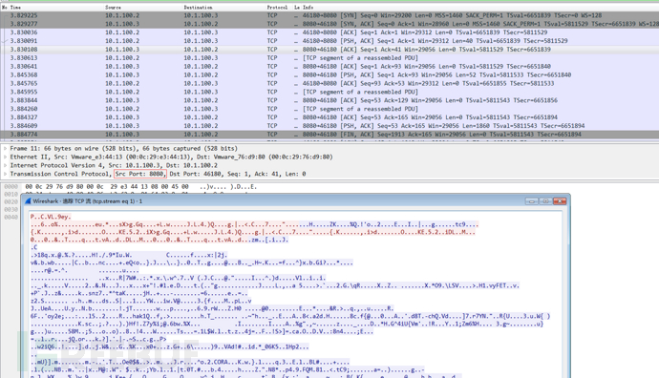Sort packets by the Info column header
Image resolution: width=659 pixels, height=378 pixels.
pos(308,7)
